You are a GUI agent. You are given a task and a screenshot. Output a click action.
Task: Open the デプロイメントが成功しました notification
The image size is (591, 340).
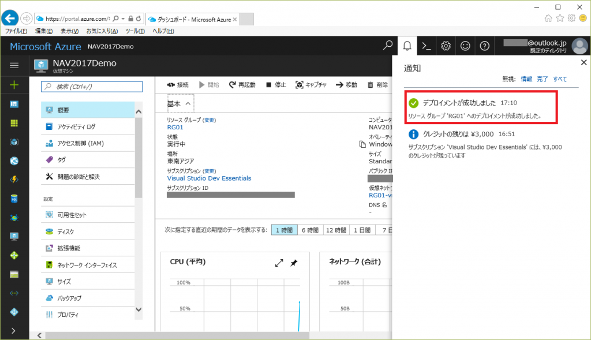pyautogui.click(x=481, y=107)
